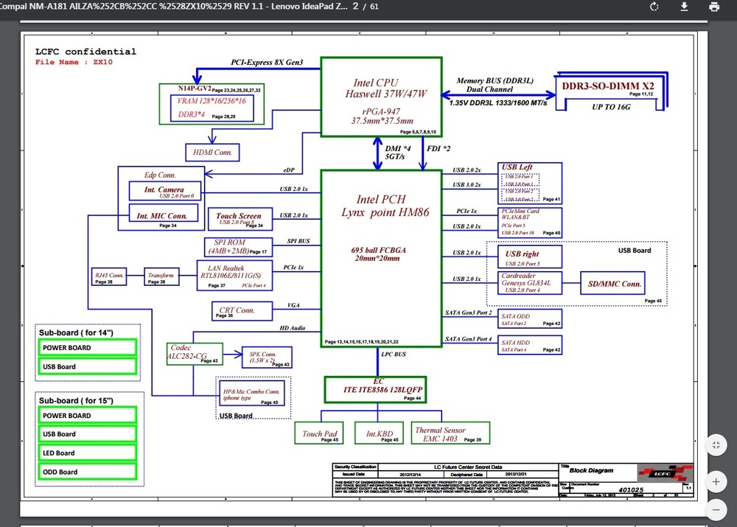Select the "LPC BUS" label
The width and height of the screenshot is (737, 527).
point(394,354)
